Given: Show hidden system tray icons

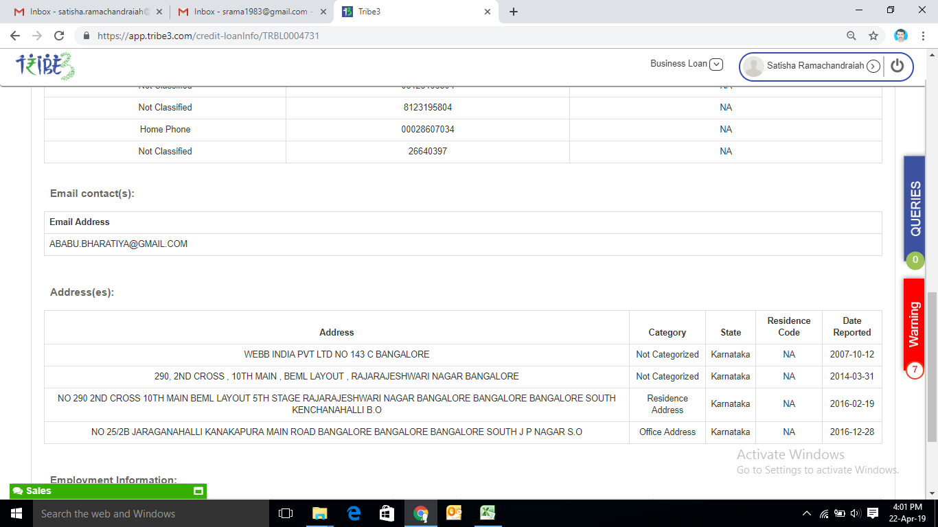Looking at the screenshot, I should pyautogui.click(x=807, y=513).
